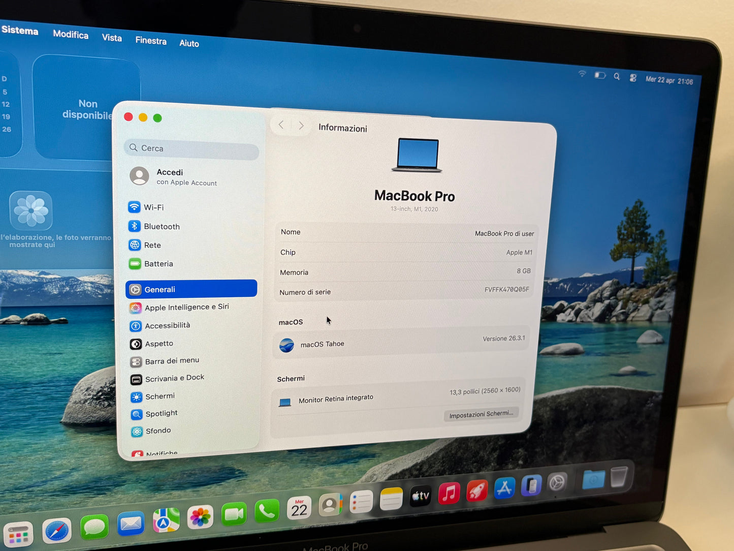Click 'Versione 26.3.1' text

504,339
